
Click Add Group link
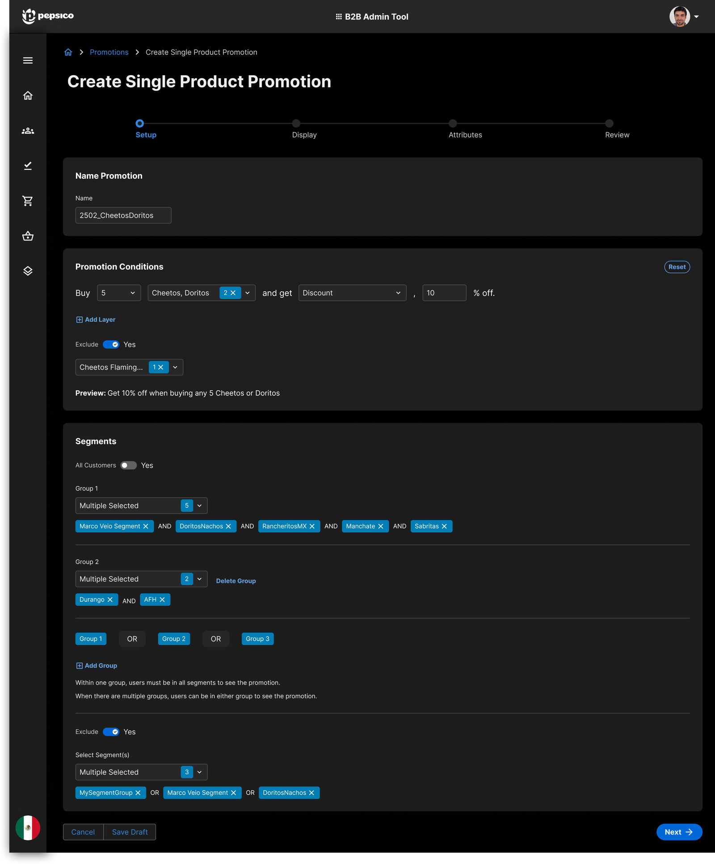pyautogui.click(x=97, y=666)
